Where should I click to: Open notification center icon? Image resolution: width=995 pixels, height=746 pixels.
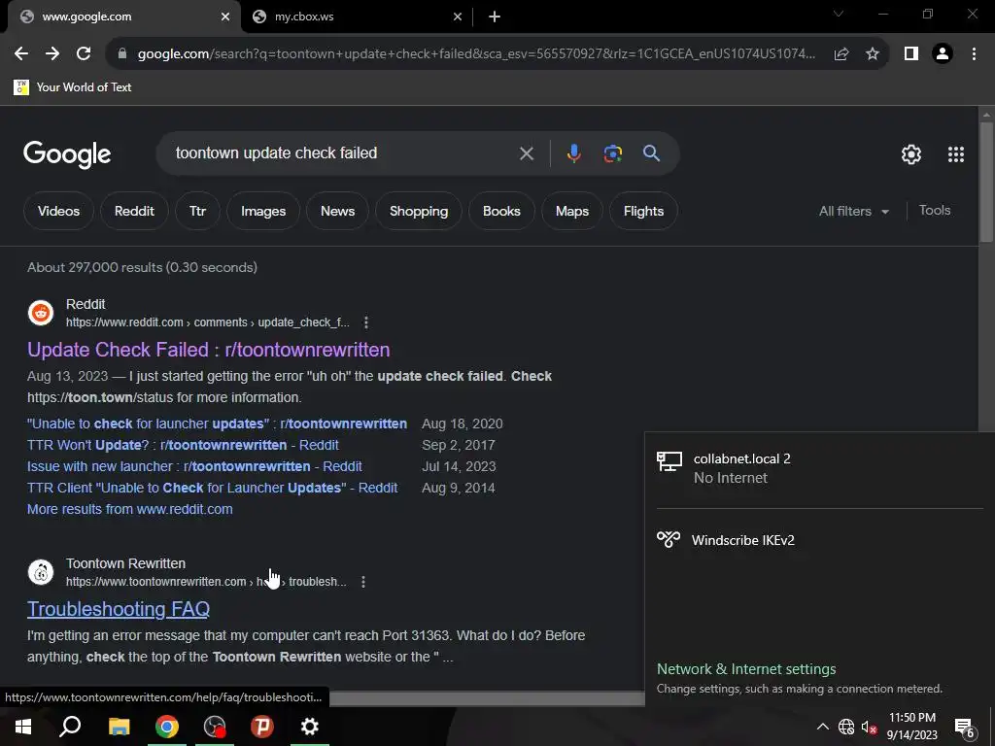coord(965,728)
